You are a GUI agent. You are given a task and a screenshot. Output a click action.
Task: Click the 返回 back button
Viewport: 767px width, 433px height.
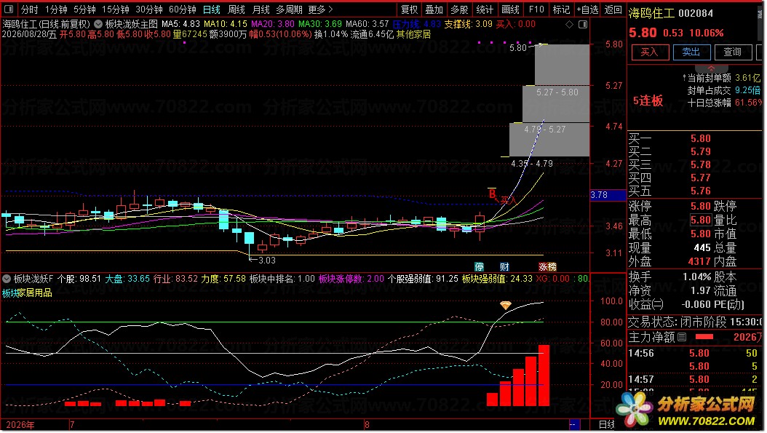[x=613, y=9]
